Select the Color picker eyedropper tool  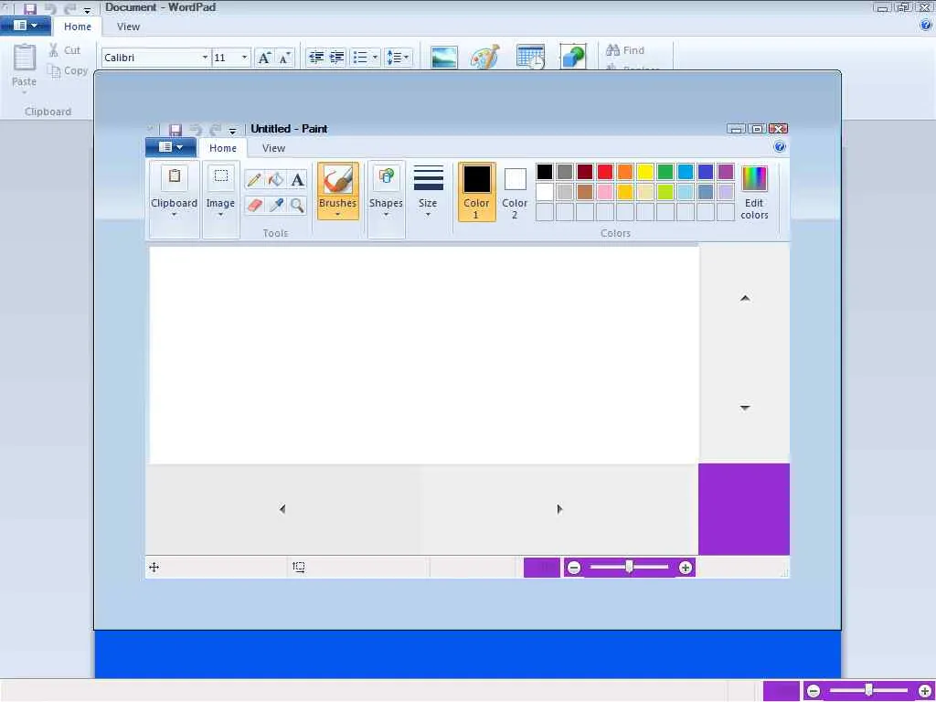[x=276, y=206]
